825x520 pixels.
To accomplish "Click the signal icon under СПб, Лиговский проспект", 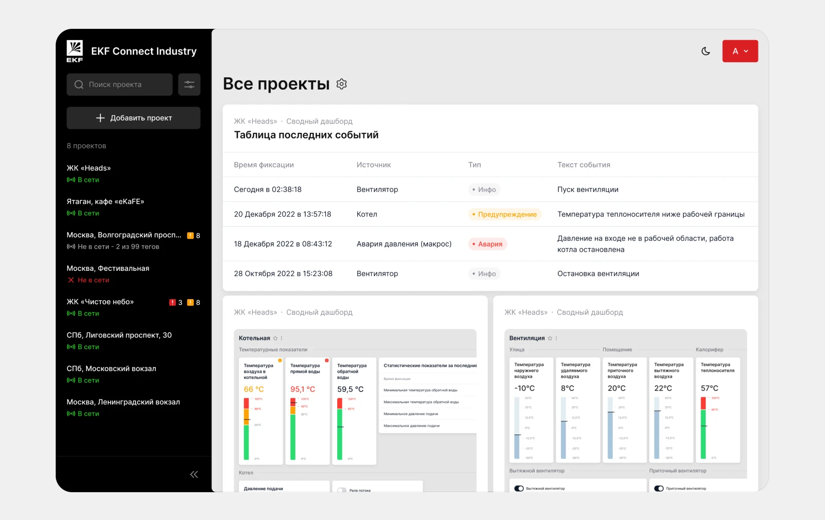I will pyautogui.click(x=71, y=347).
